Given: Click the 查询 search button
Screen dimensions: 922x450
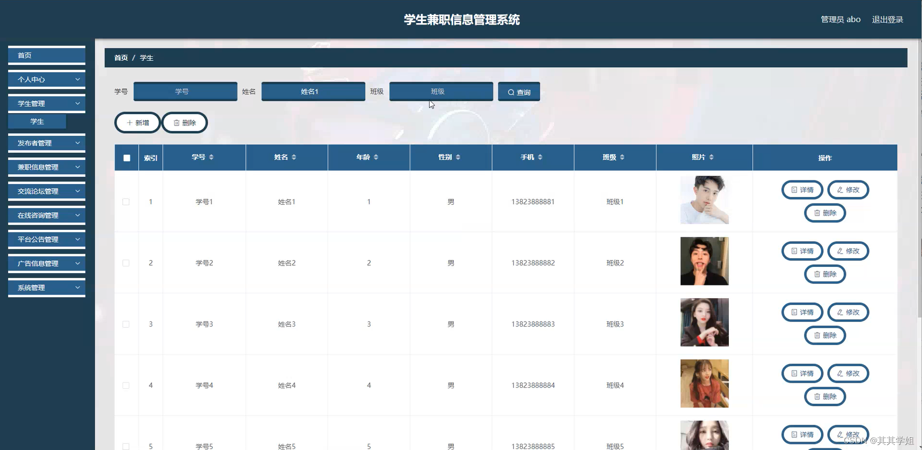Looking at the screenshot, I should coord(519,92).
